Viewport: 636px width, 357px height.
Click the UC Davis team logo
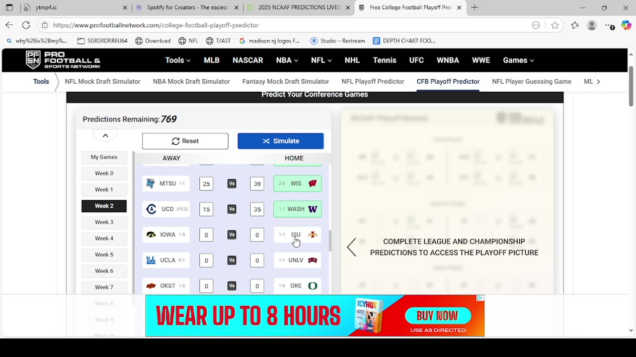(151, 209)
